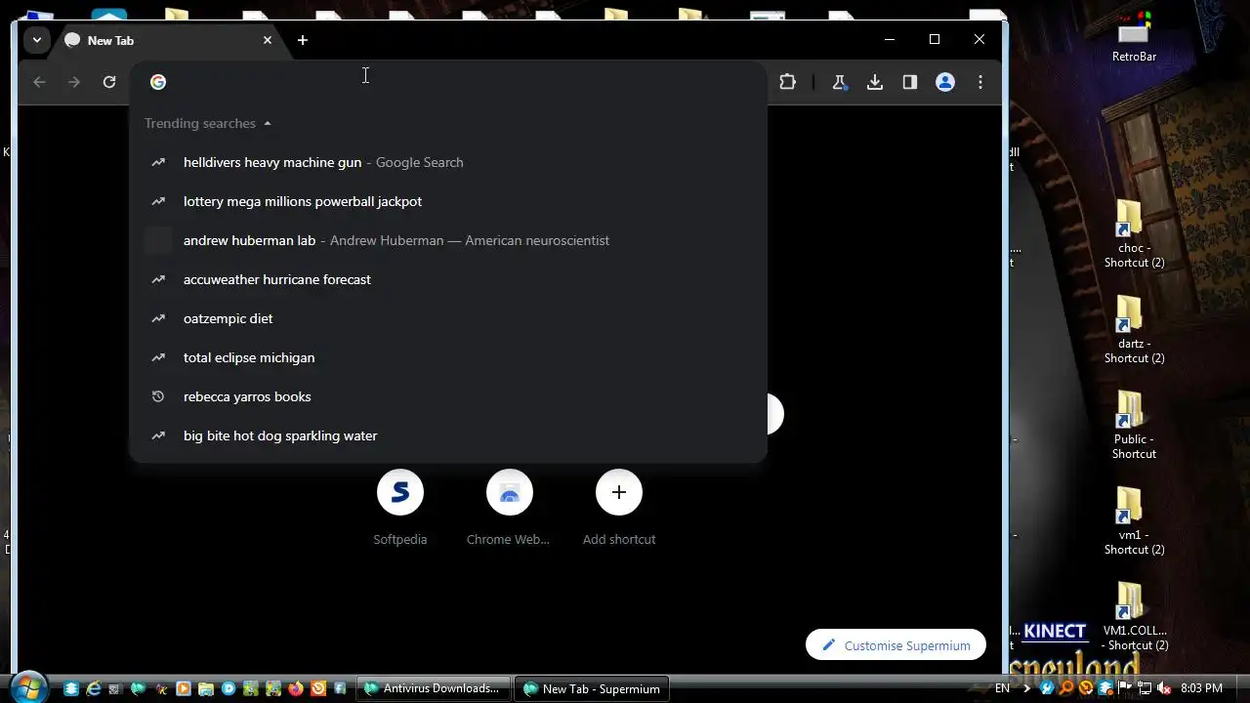Image resolution: width=1250 pixels, height=703 pixels.
Task: Click the Customise Supermium button
Action: click(896, 645)
